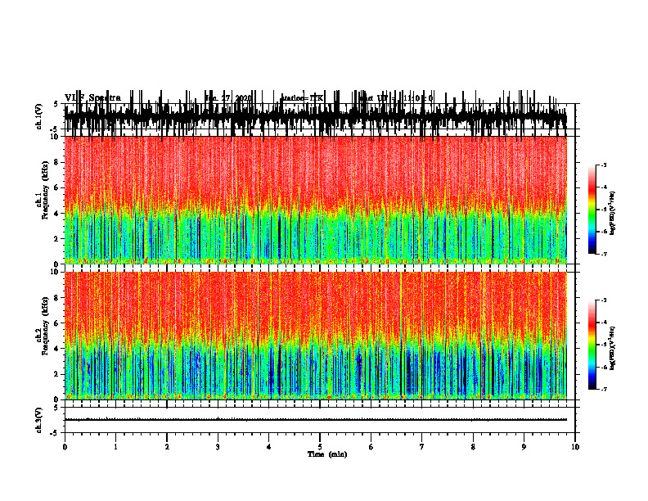Click the "VLF Spectra" title text
This screenshot has width=648, height=501.
92,98
